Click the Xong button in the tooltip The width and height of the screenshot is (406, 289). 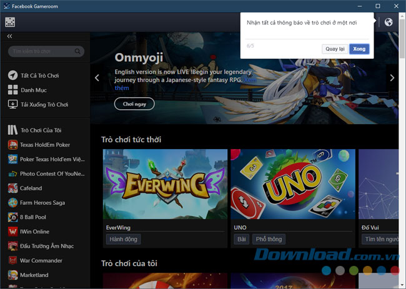[359, 49]
